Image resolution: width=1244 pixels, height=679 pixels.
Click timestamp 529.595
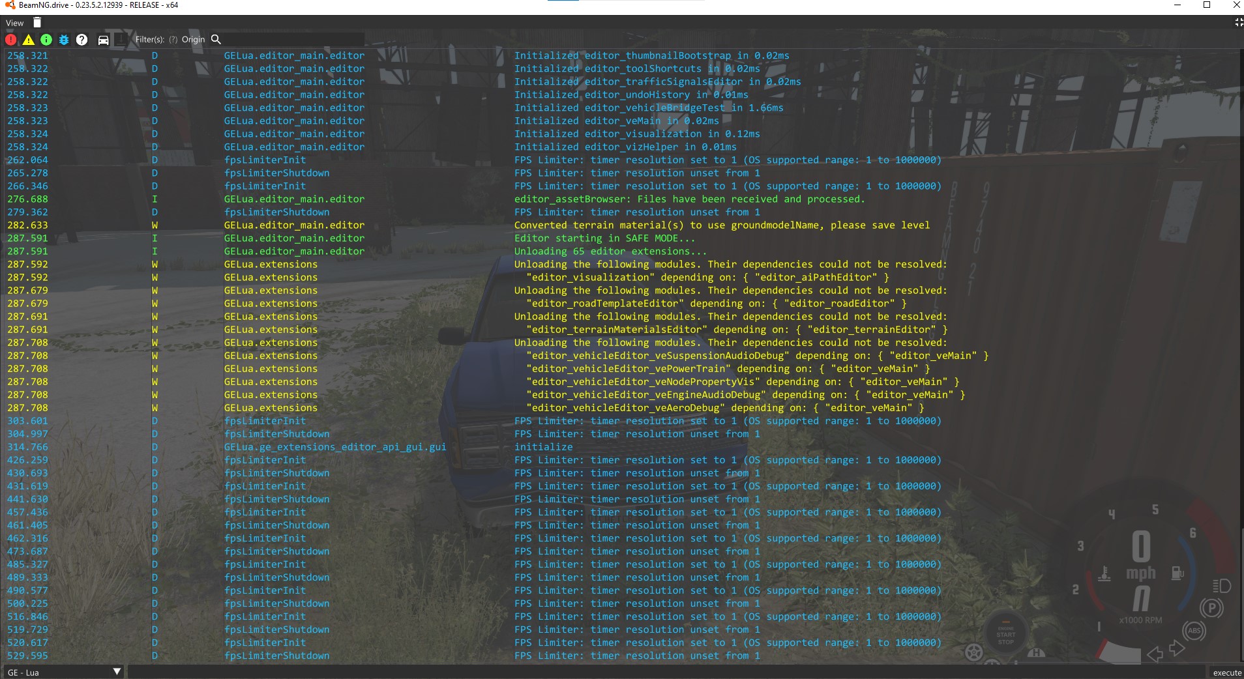coord(27,656)
